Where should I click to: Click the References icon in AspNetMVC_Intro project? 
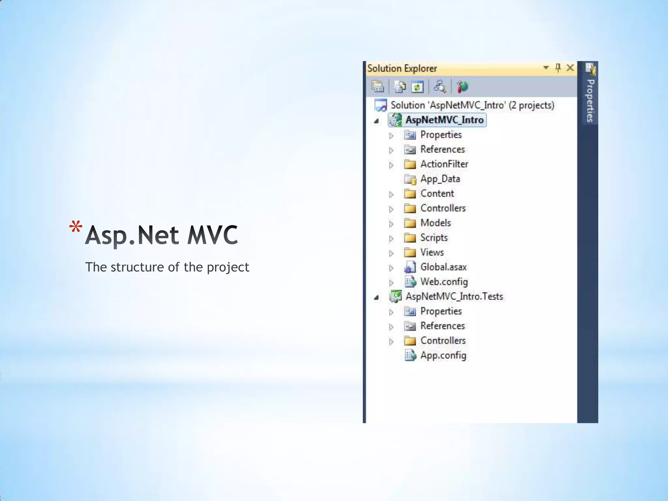(410, 150)
